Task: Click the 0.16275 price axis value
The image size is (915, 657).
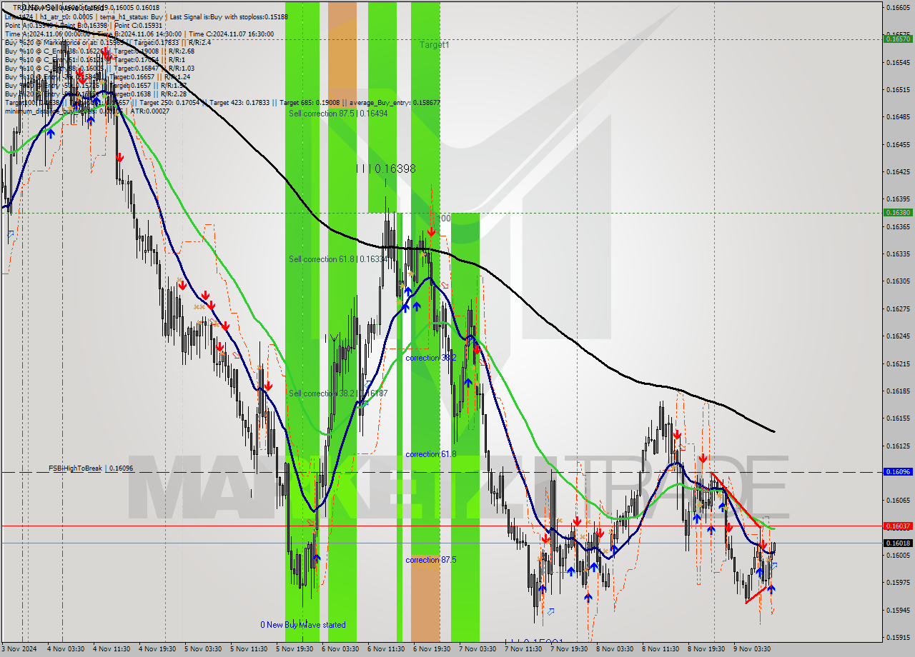Action: (899, 309)
